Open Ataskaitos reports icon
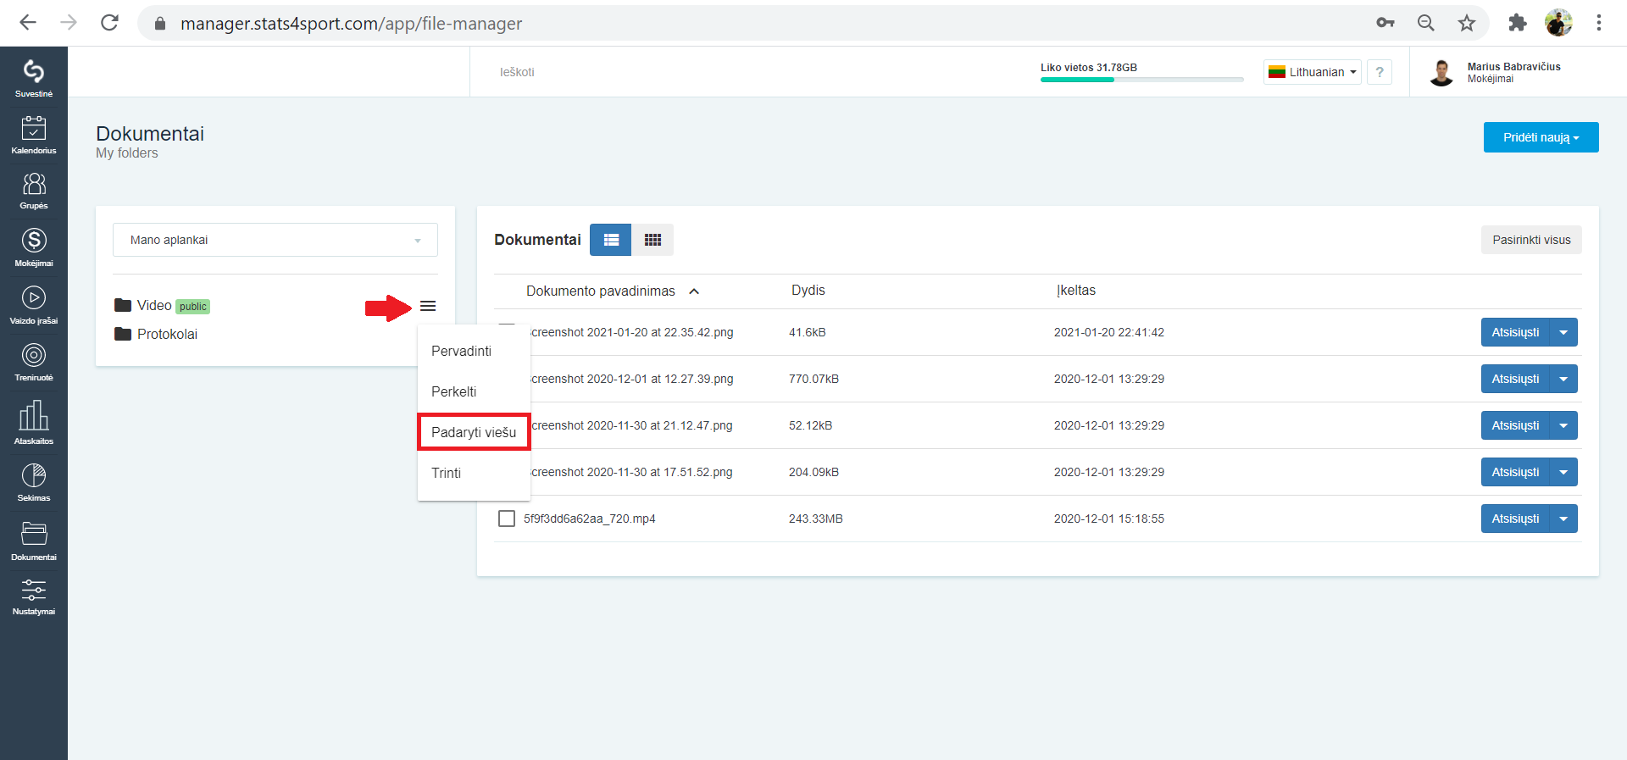This screenshot has height=760, width=1627. tap(34, 422)
